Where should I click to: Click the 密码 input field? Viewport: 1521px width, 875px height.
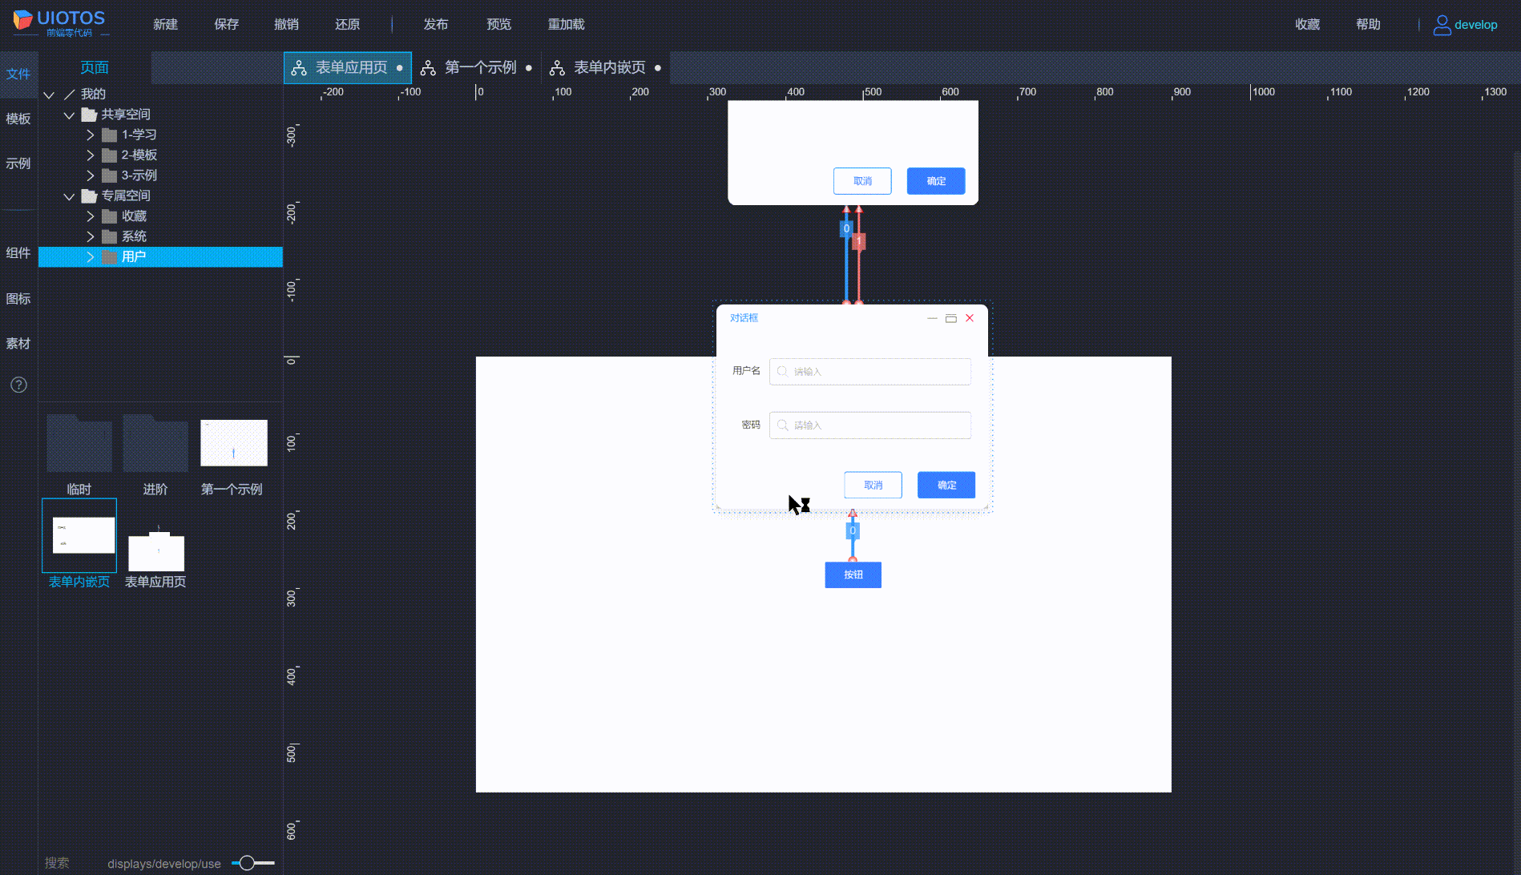(870, 425)
